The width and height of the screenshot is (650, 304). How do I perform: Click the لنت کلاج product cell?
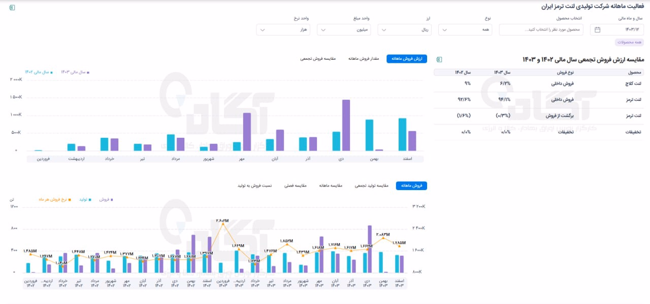634,84
